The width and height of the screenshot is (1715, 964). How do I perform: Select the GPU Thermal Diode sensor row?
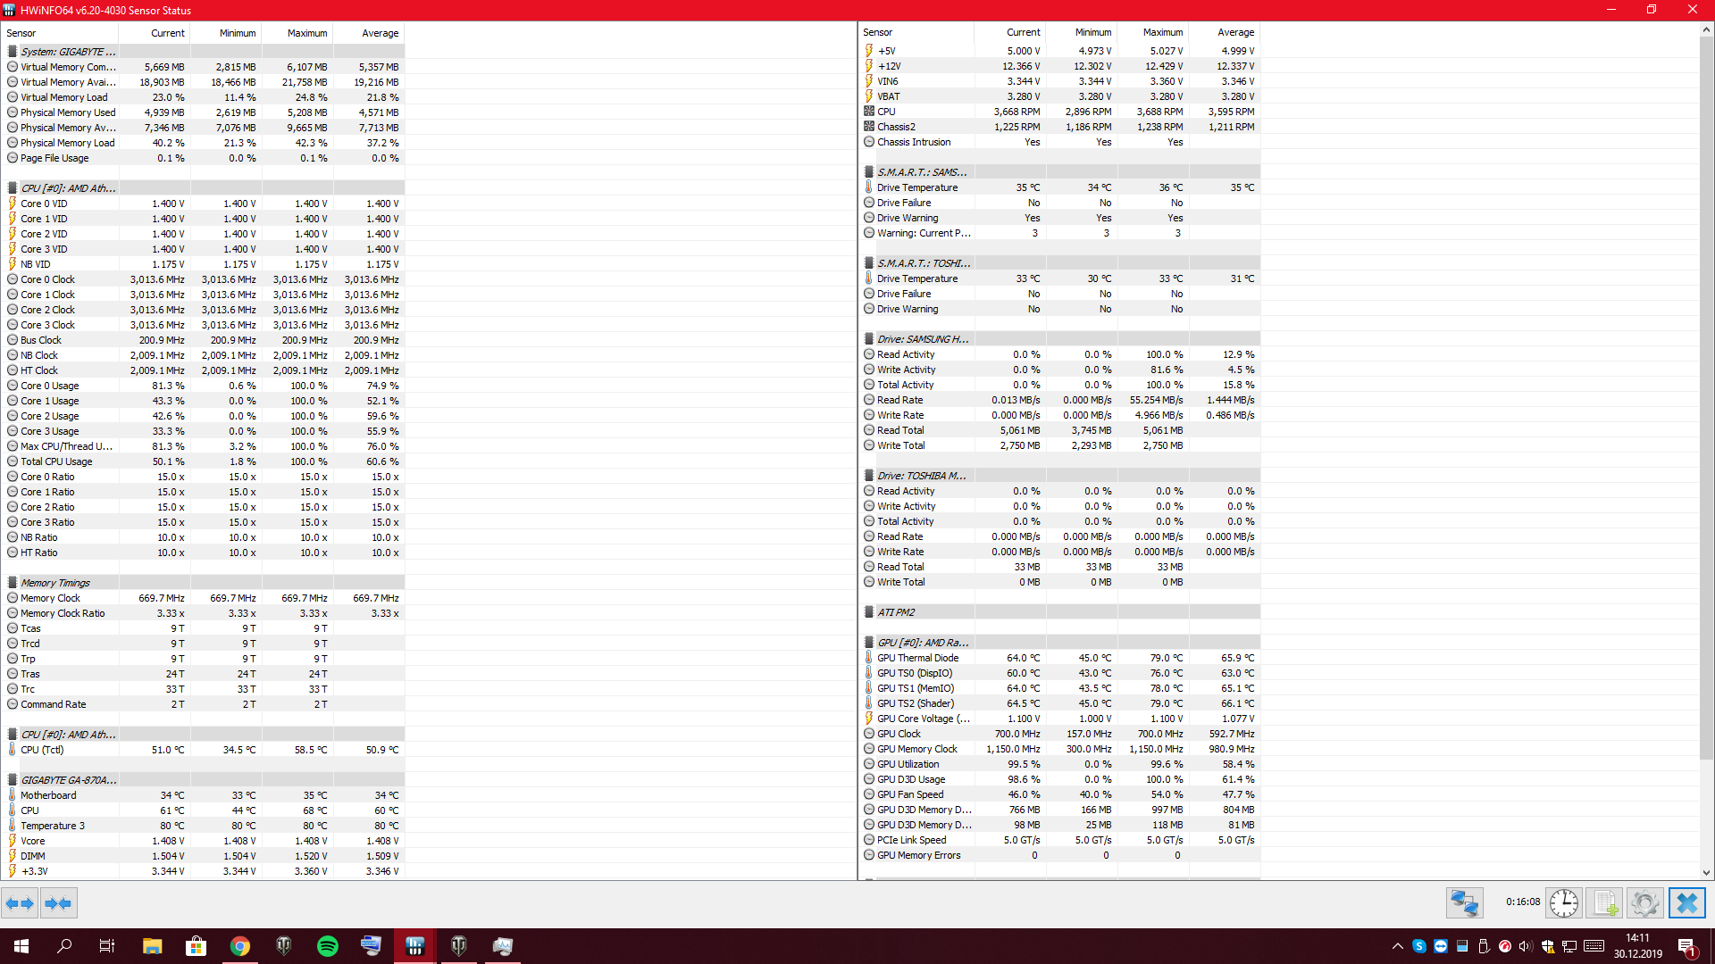917,658
